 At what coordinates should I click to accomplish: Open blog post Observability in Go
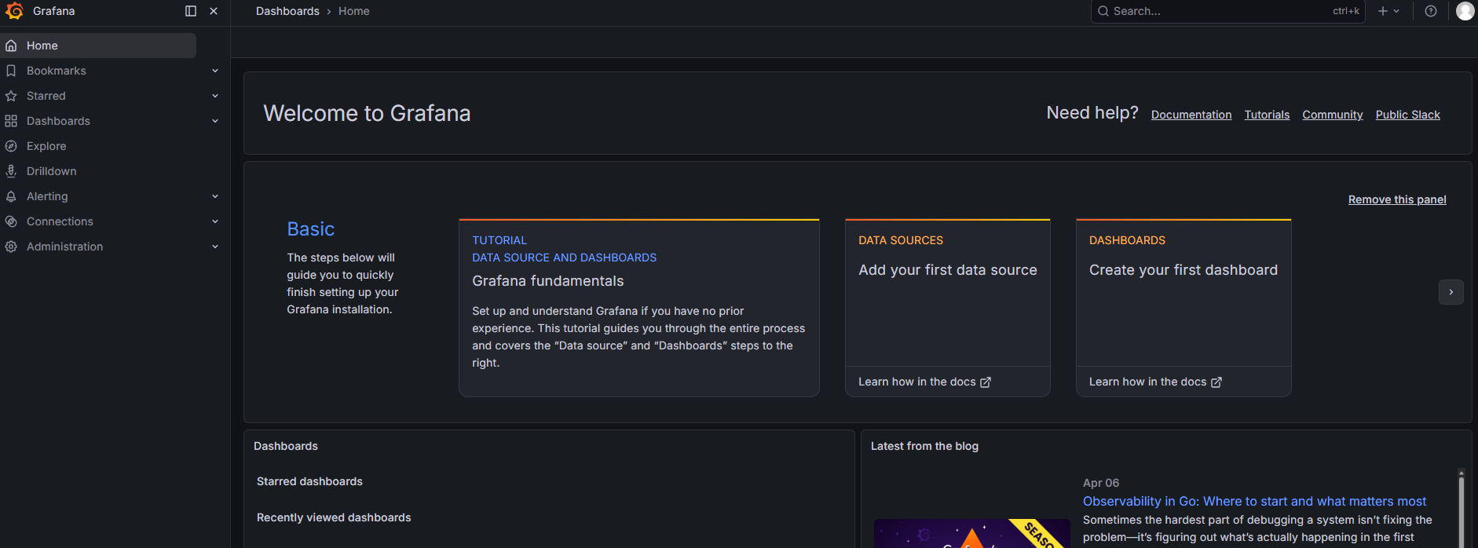point(1254,501)
